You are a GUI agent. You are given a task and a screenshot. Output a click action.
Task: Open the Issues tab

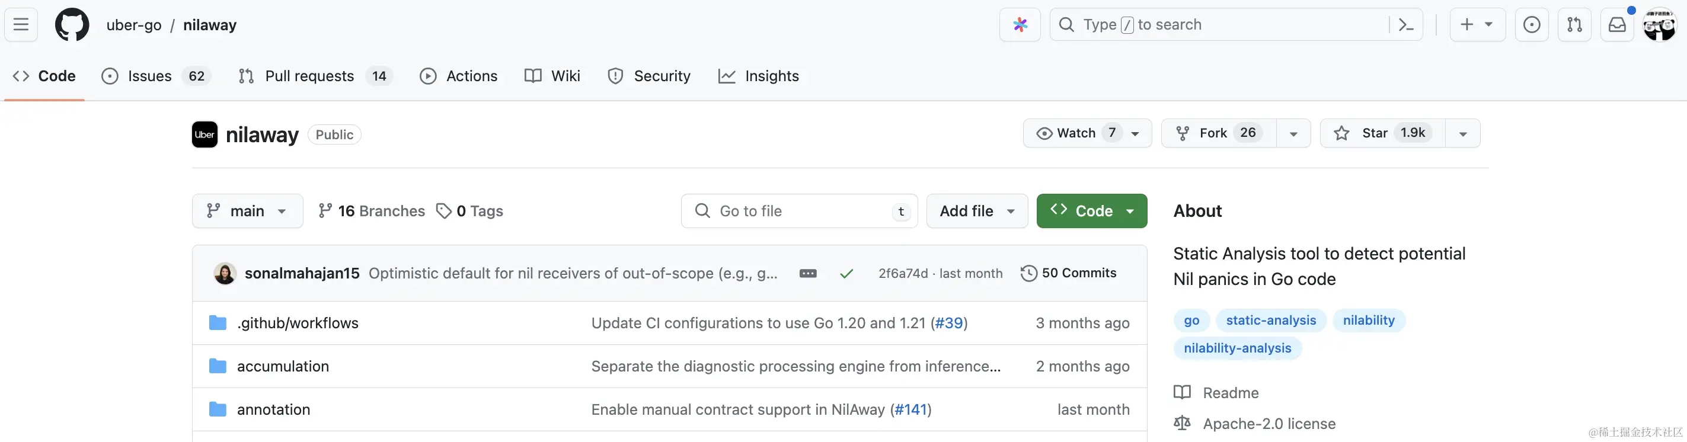[x=156, y=76]
